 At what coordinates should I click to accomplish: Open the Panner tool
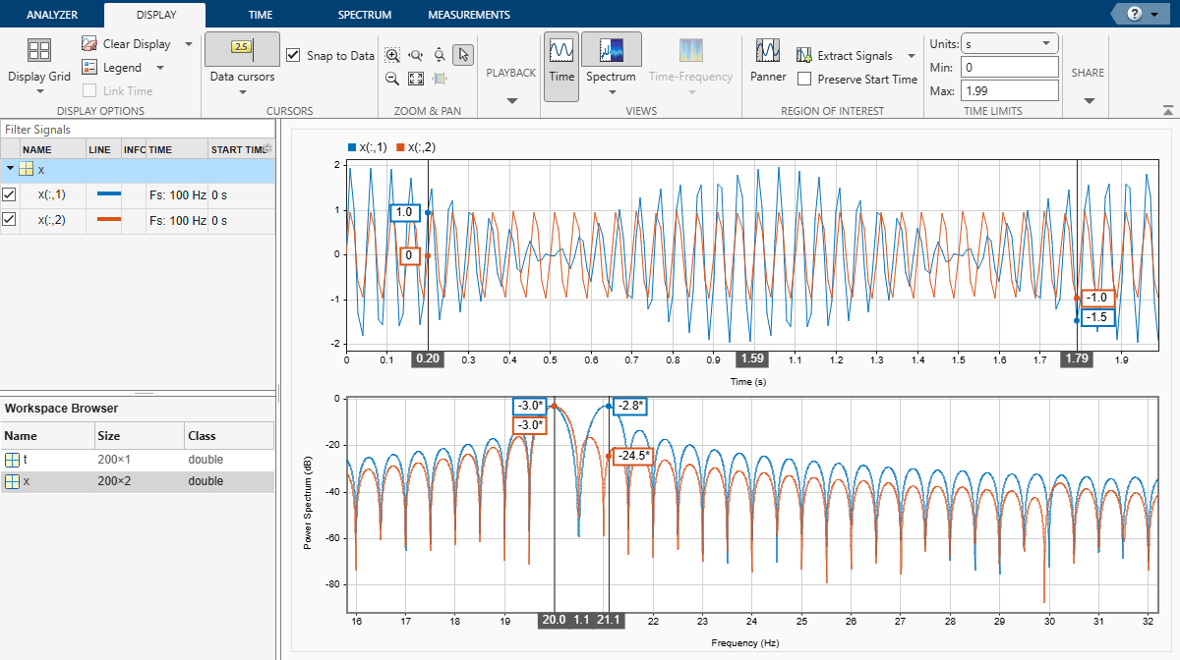(x=768, y=60)
